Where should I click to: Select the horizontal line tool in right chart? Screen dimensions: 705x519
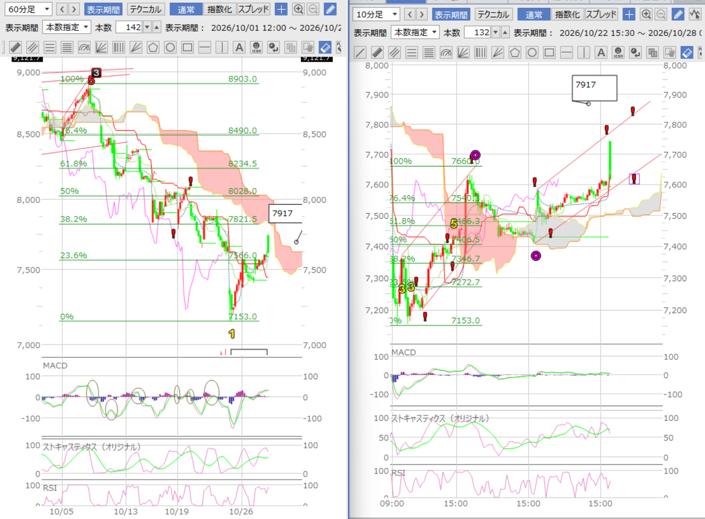[x=566, y=53]
